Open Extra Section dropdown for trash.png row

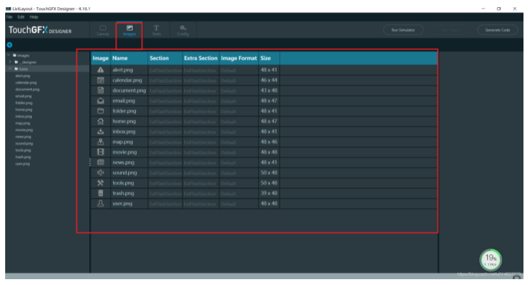pos(201,194)
